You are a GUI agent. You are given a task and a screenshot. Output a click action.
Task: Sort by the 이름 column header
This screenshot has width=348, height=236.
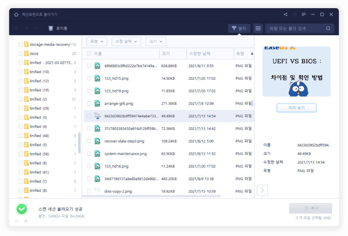[98, 53]
